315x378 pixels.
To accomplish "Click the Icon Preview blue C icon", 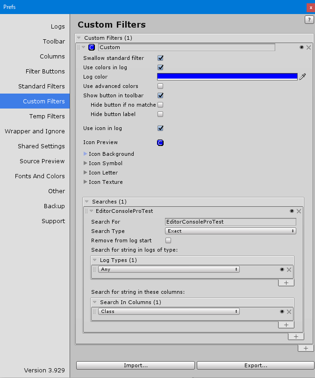I will pos(160,143).
